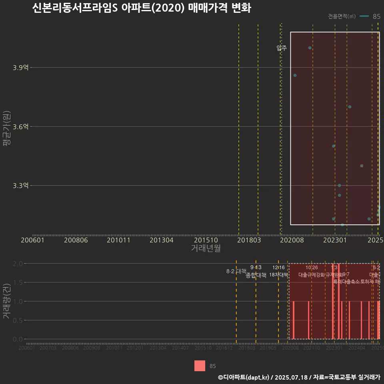
Task: Click the 9·13 종합대책 policy marker label
Action: click(x=256, y=271)
